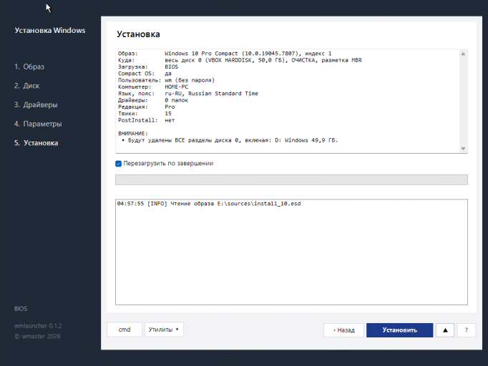Start installation with Установить button
The height and width of the screenshot is (366, 488).
pyautogui.click(x=399, y=330)
